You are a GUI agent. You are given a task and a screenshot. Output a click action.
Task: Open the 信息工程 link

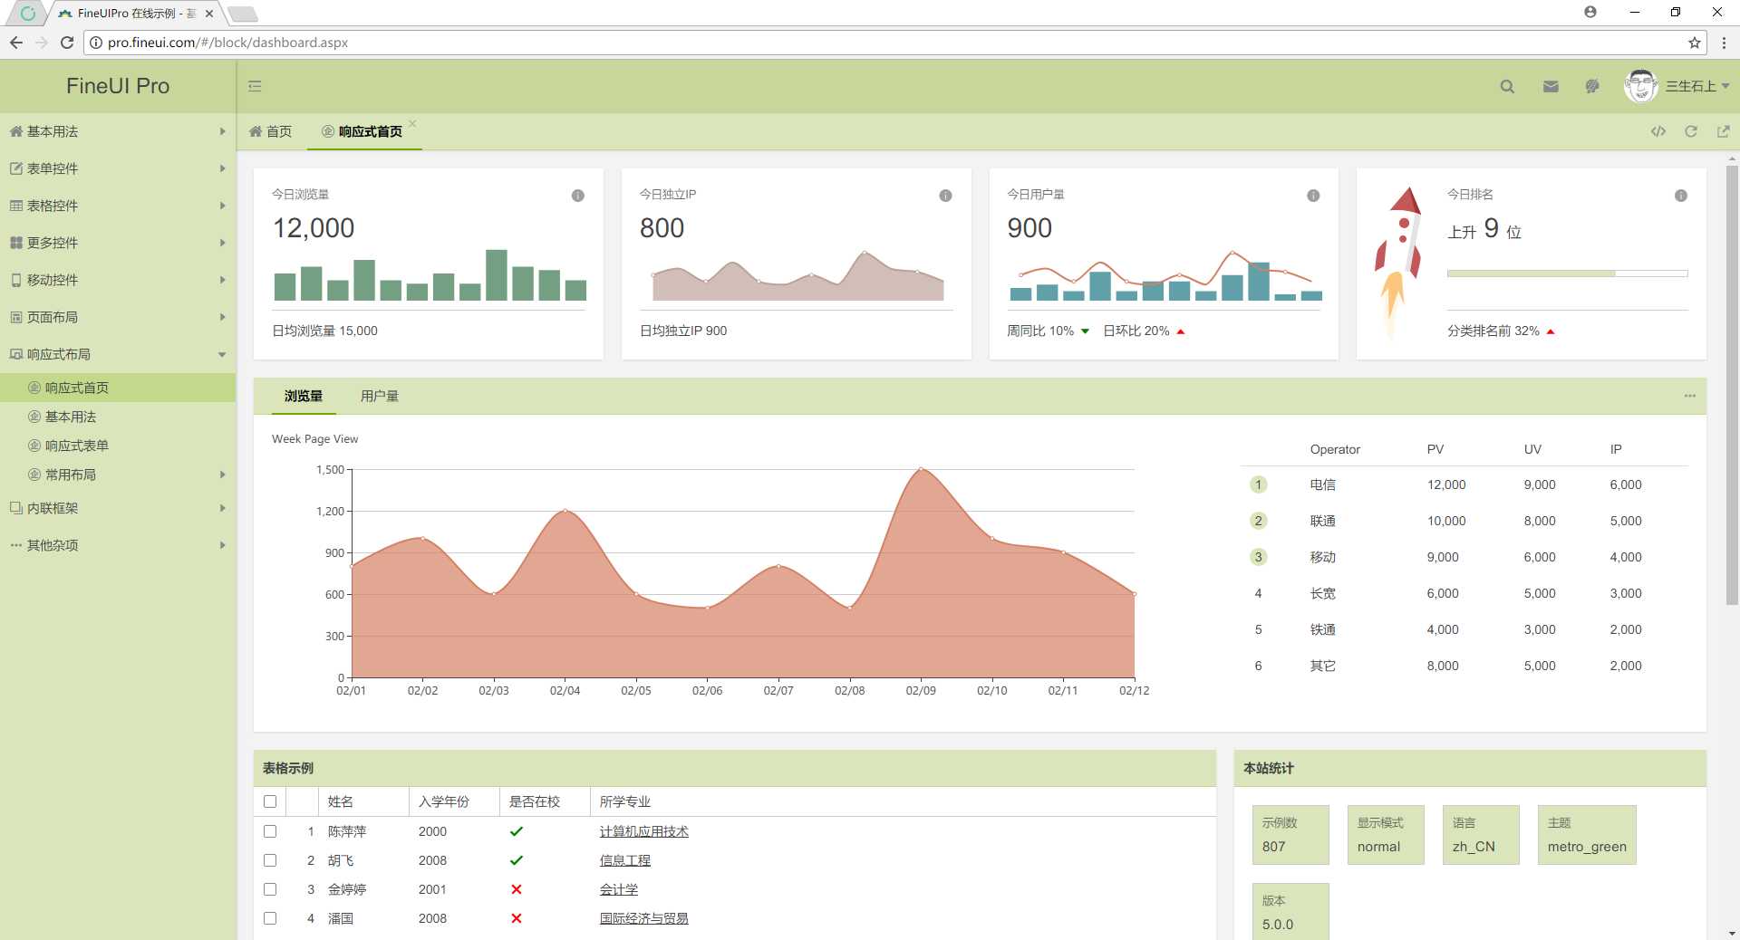coord(625,860)
